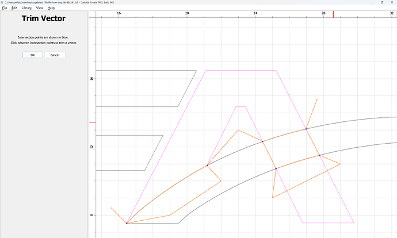
Task: Click the bottom-left intersection point where orange lines meet
Action: pos(127,223)
